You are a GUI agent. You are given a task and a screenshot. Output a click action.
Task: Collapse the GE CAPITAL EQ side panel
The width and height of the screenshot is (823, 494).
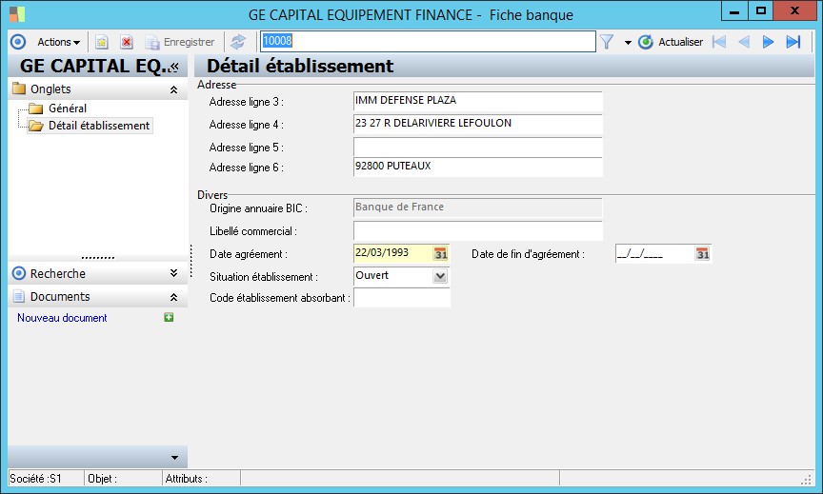[x=174, y=67]
